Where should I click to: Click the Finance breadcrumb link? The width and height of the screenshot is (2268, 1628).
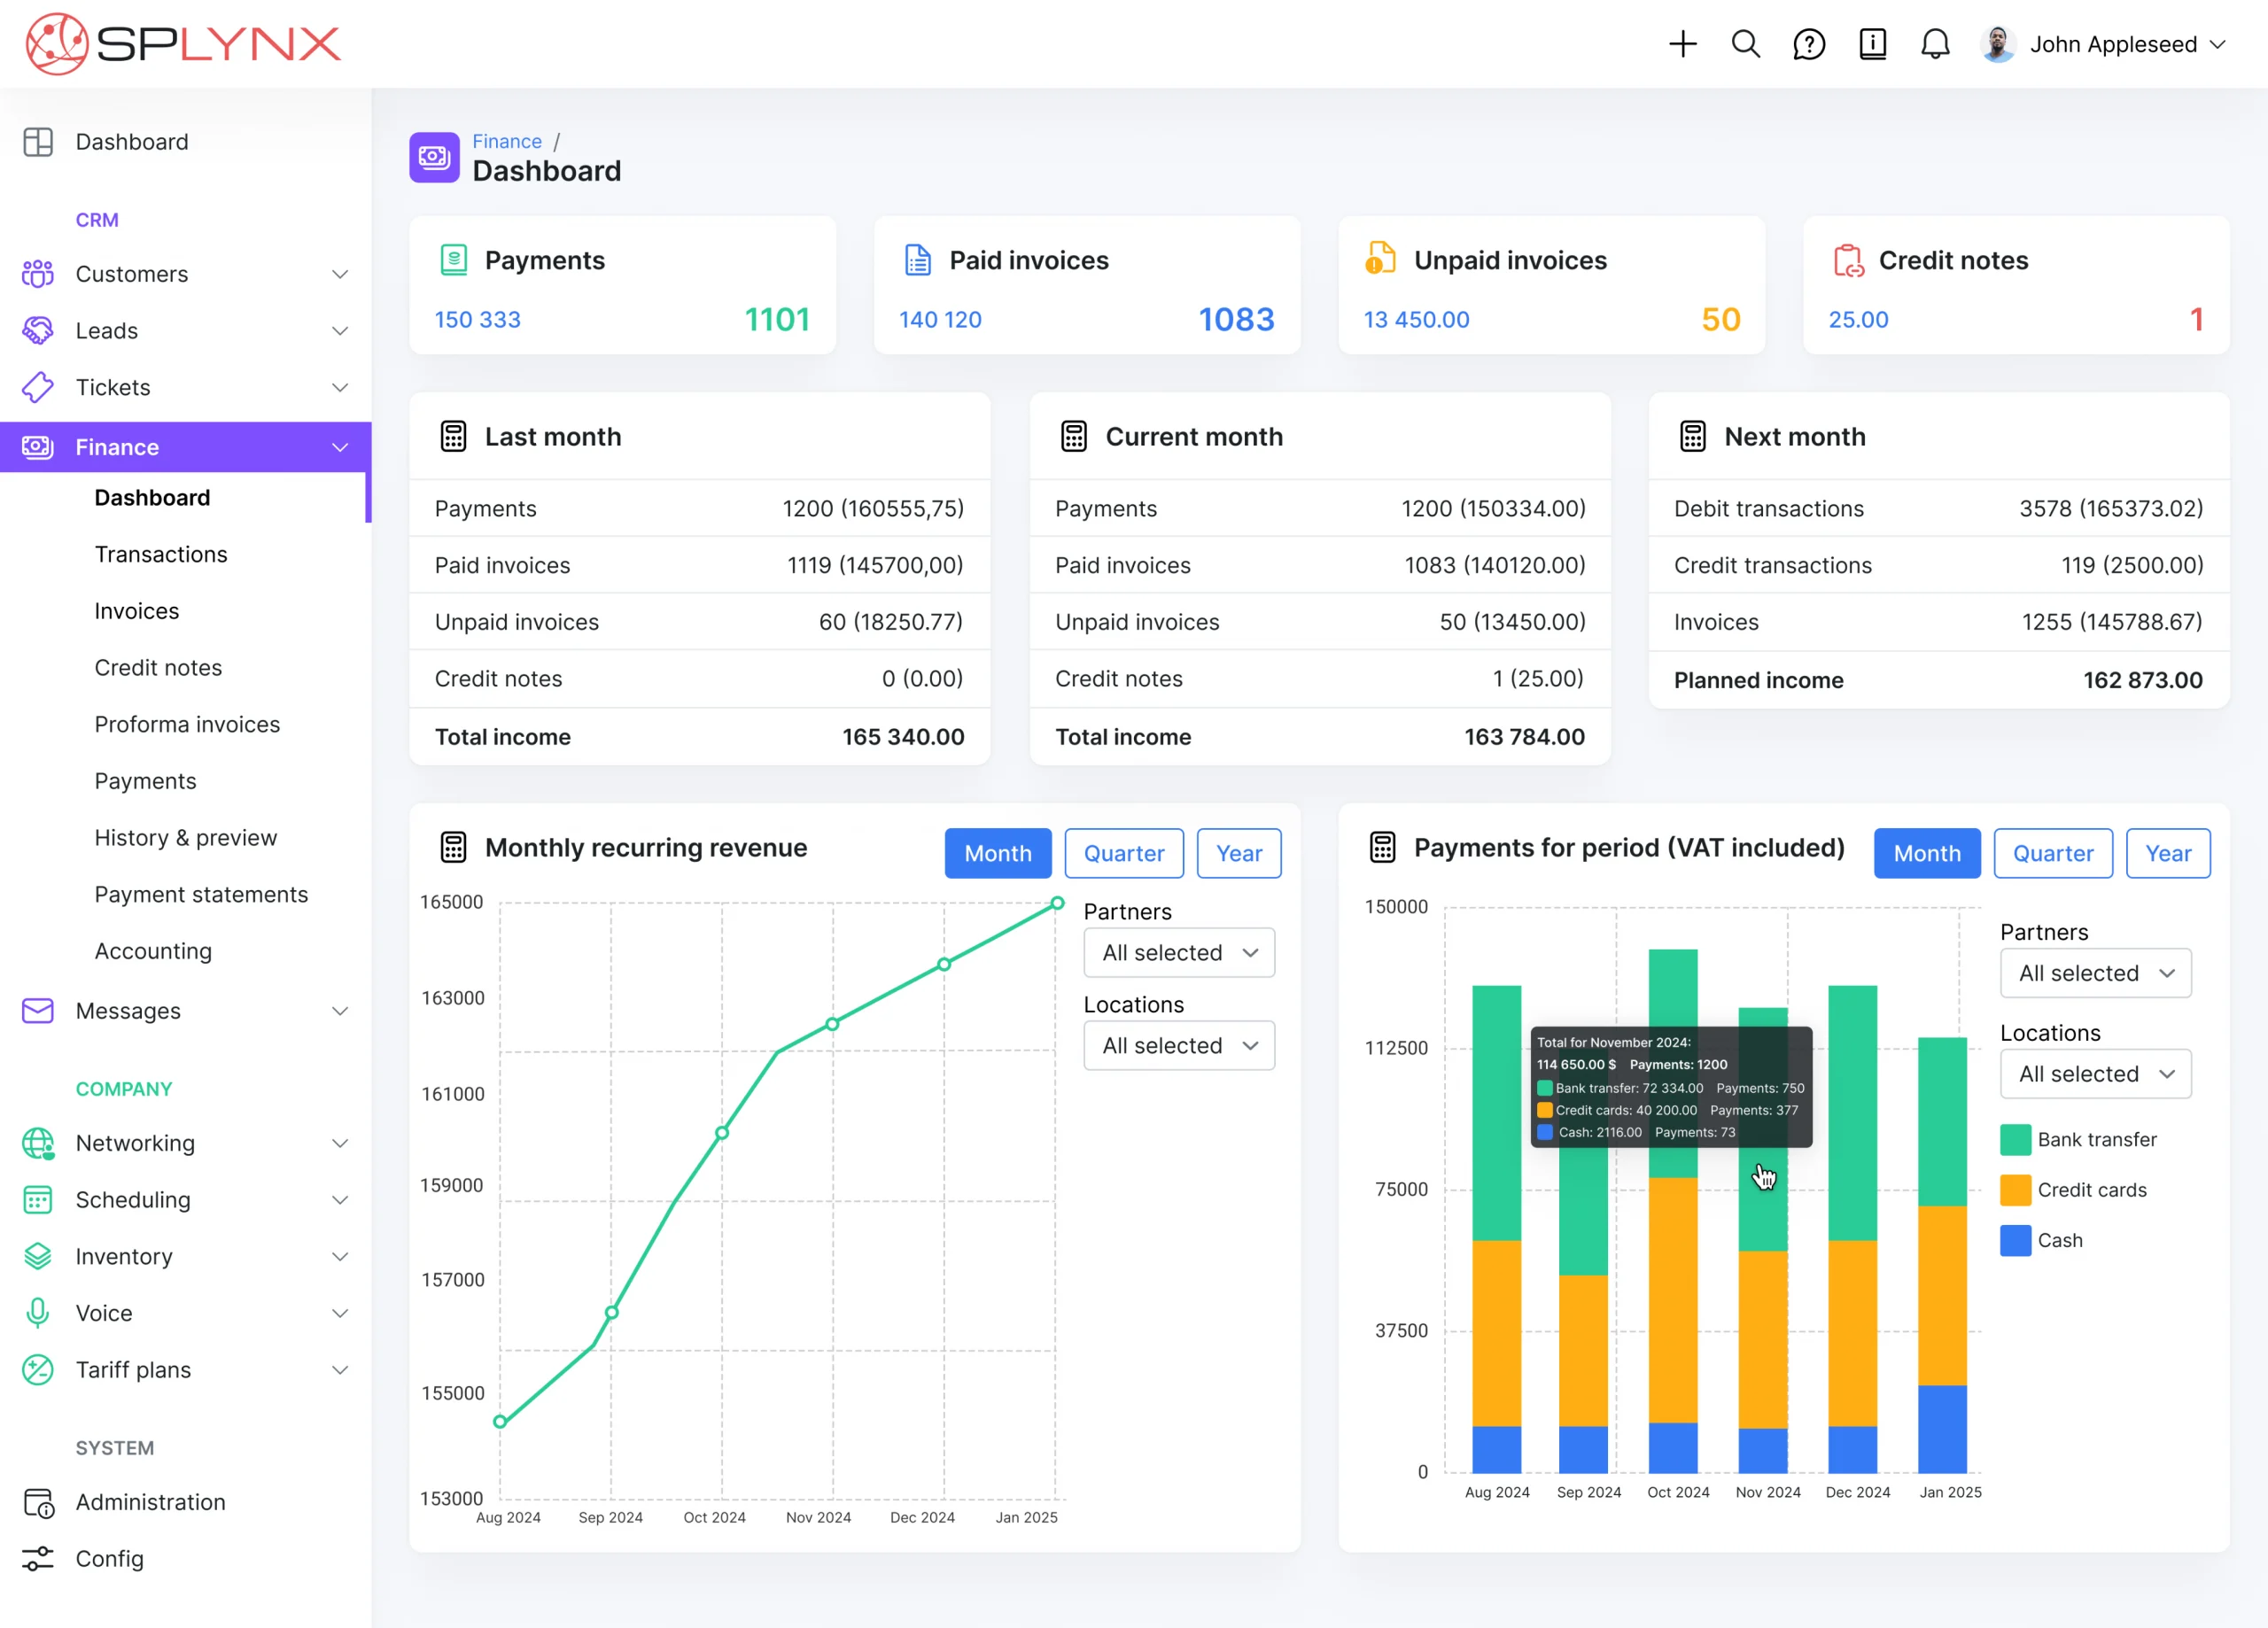507,141
